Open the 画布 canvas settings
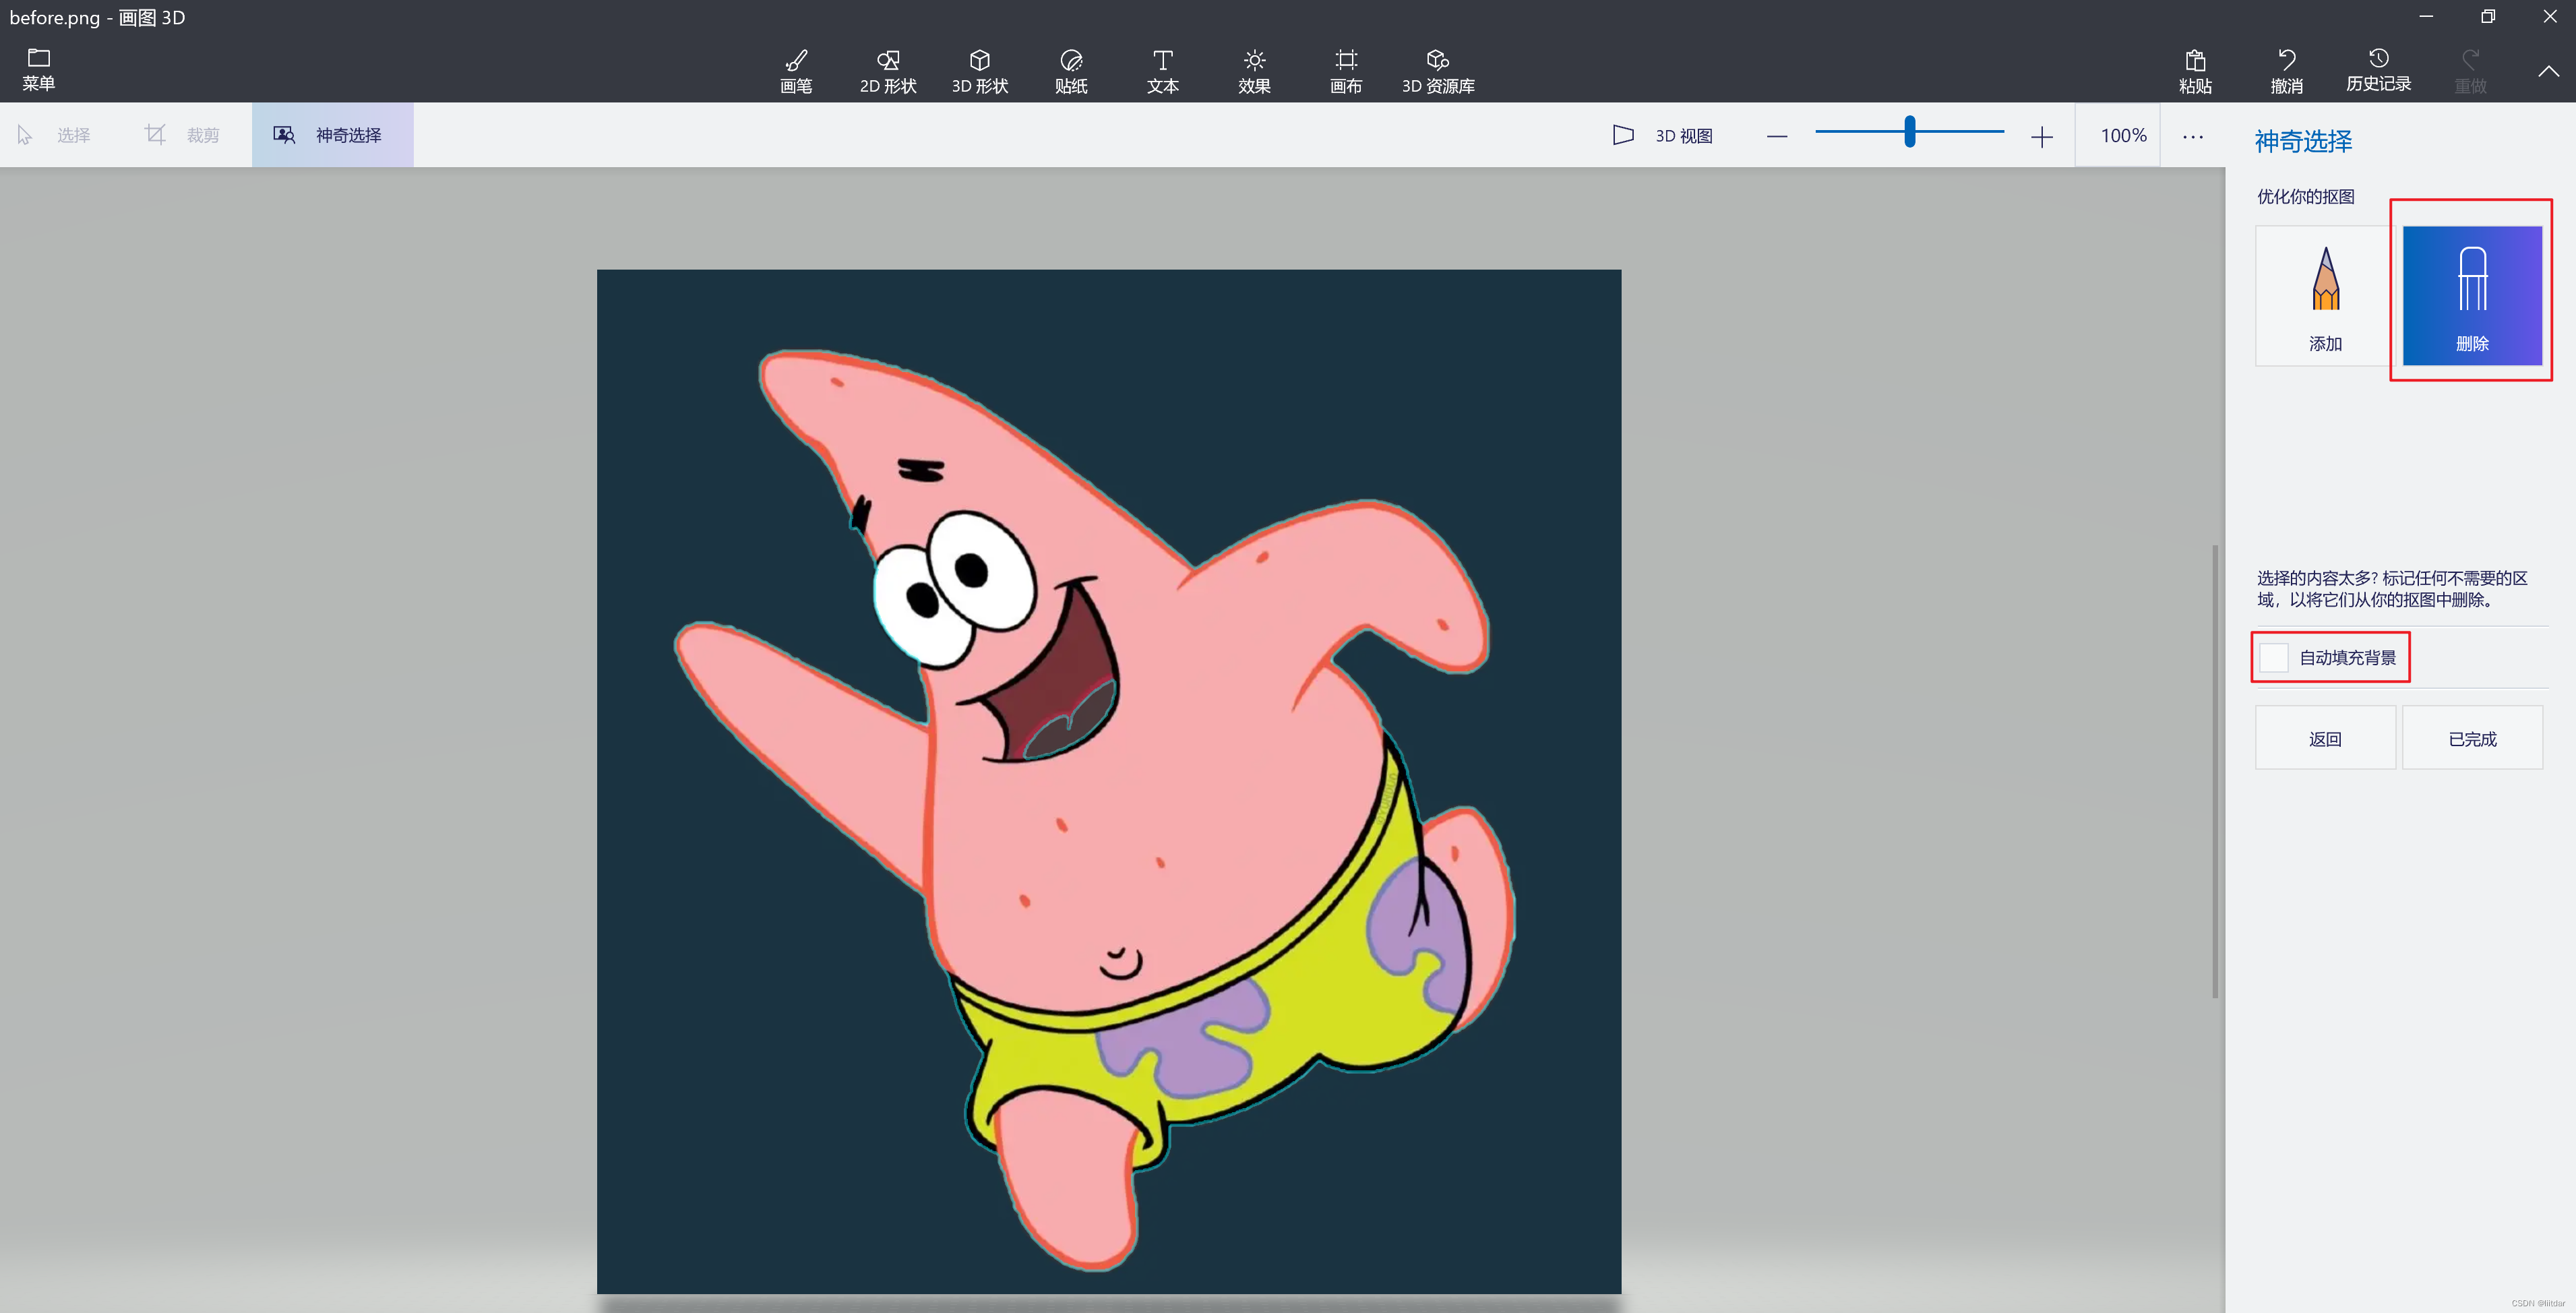 pos(1345,70)
